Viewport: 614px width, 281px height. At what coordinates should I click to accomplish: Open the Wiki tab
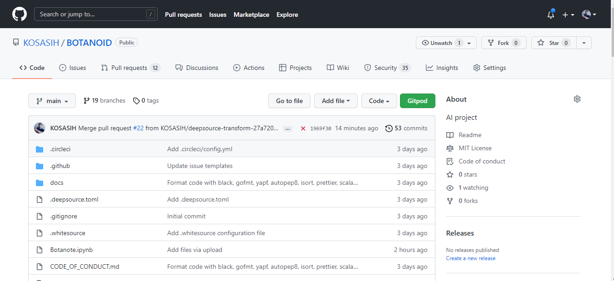(338, 68)
